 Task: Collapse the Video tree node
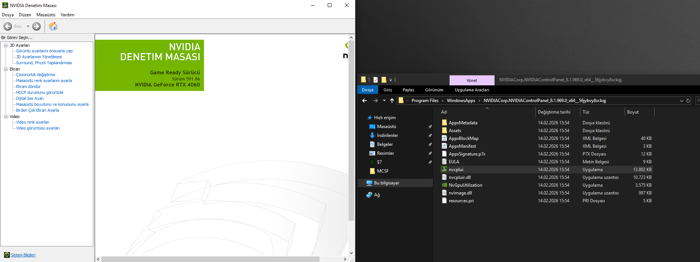point(6,117)
